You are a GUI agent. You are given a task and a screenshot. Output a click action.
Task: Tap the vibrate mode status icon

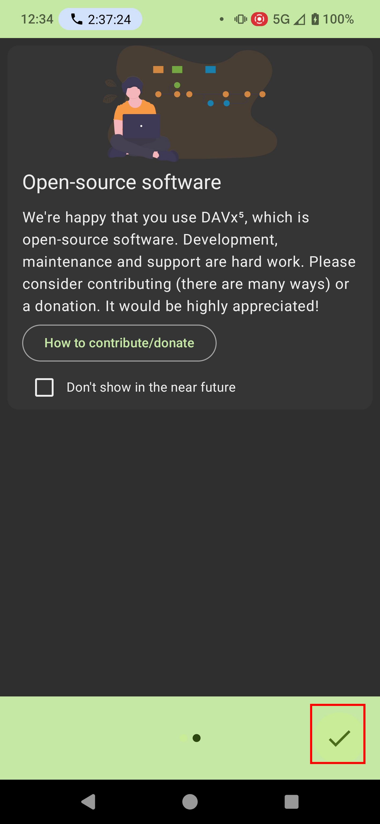pos(240,19)
